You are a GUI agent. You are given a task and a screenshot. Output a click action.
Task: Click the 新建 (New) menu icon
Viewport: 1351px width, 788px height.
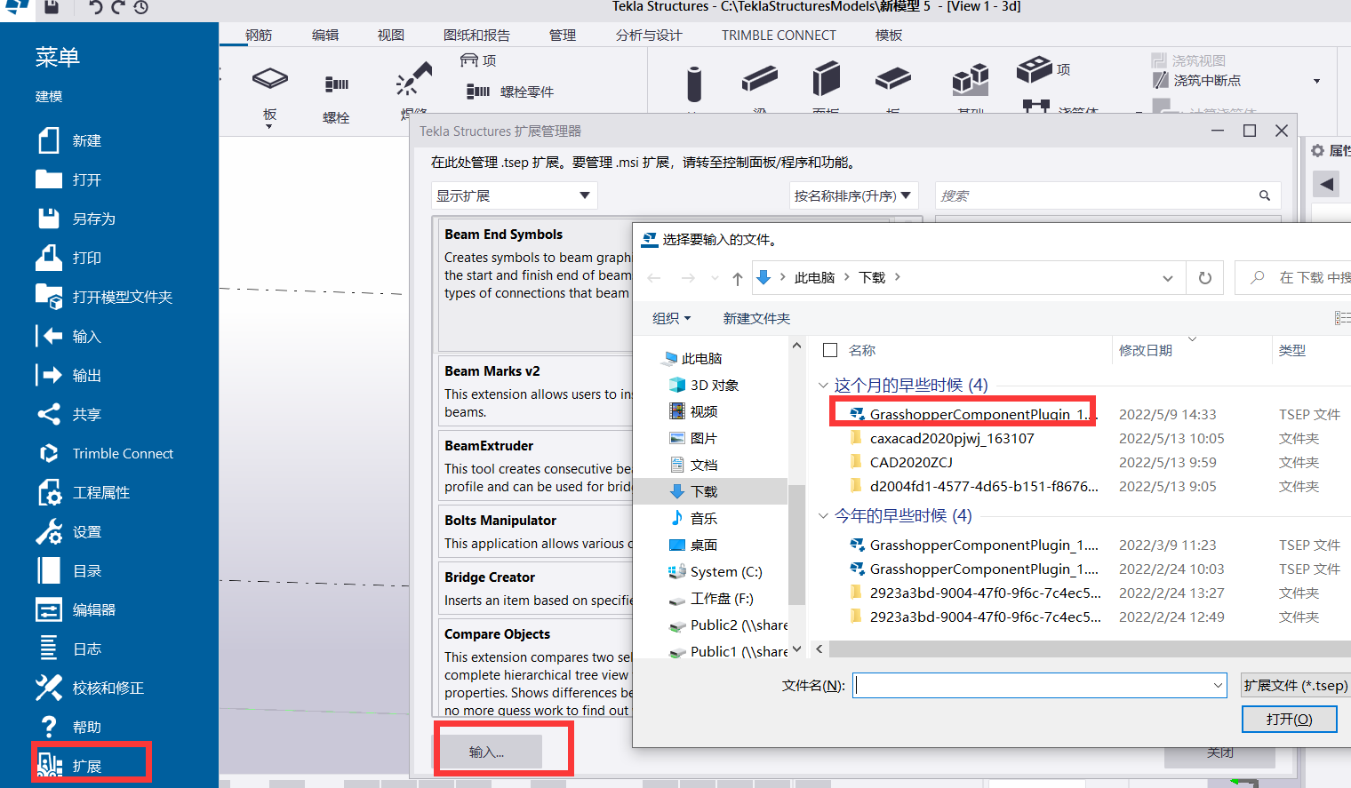coord(49,140)
